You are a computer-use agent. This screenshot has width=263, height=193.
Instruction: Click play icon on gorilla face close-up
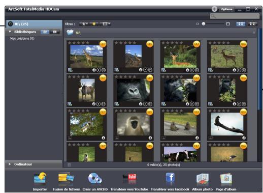click(145, 104)
